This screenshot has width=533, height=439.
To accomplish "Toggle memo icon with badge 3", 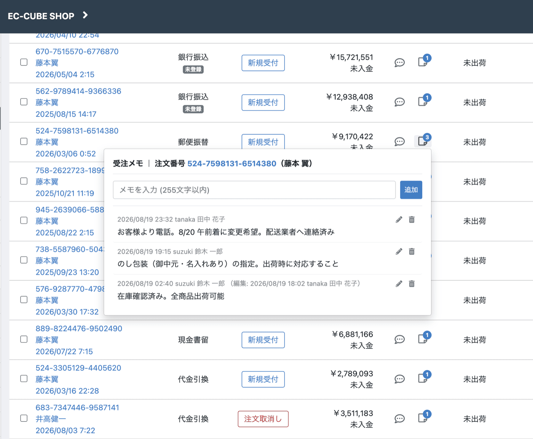I will coord(423,140).
